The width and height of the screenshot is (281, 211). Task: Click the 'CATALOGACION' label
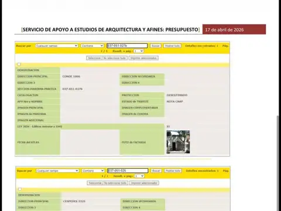28,95
